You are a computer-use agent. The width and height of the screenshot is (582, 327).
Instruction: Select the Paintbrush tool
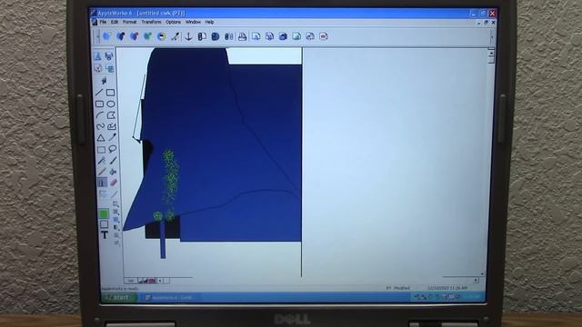113,161
